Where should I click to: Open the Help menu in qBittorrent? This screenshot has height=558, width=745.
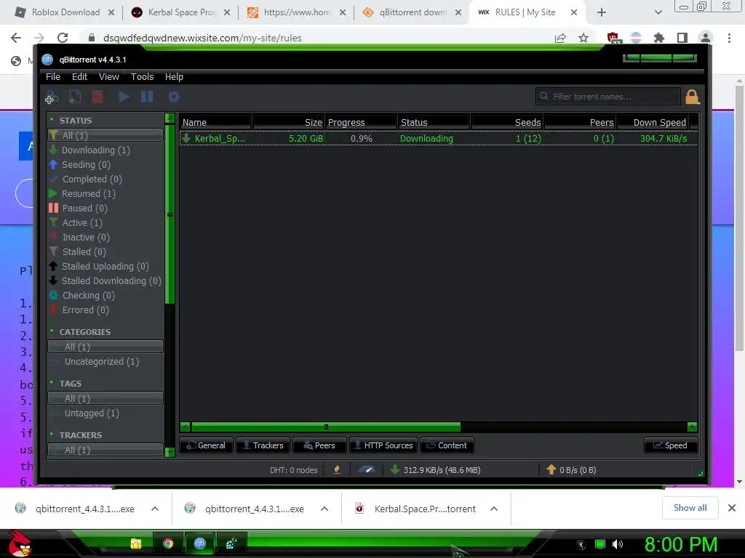(174, 77)
